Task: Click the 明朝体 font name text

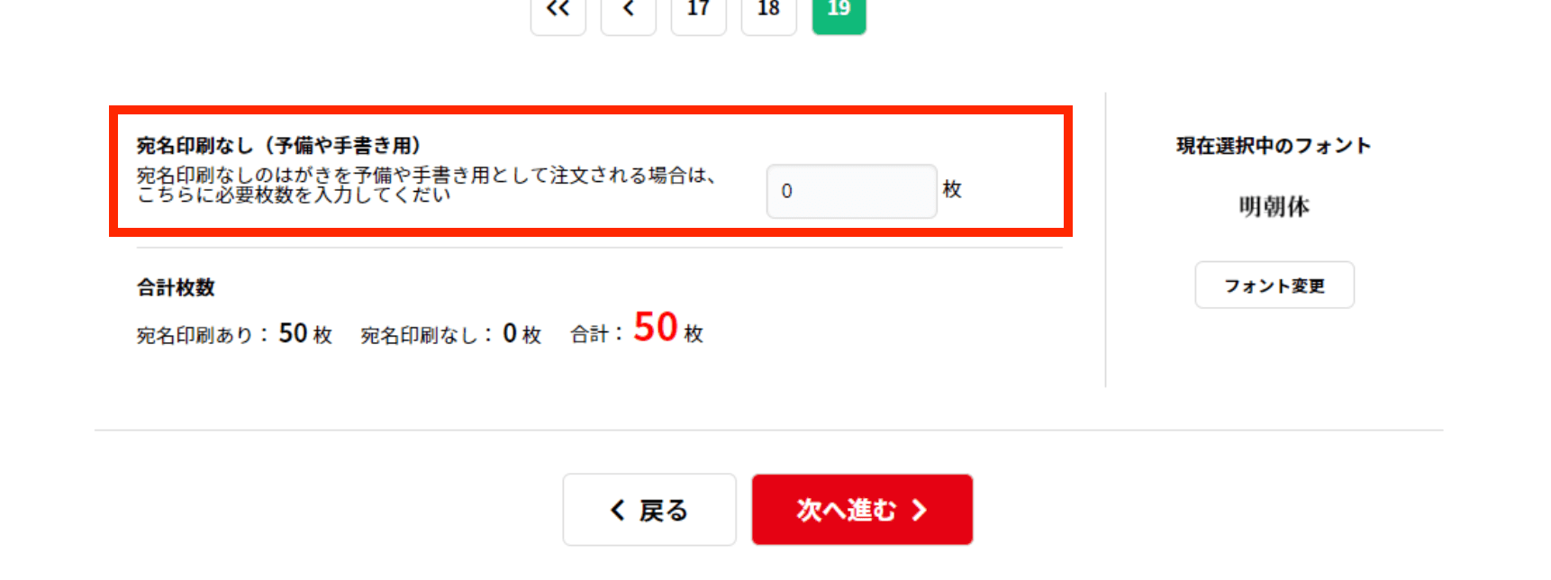Action: [1274, 207]
